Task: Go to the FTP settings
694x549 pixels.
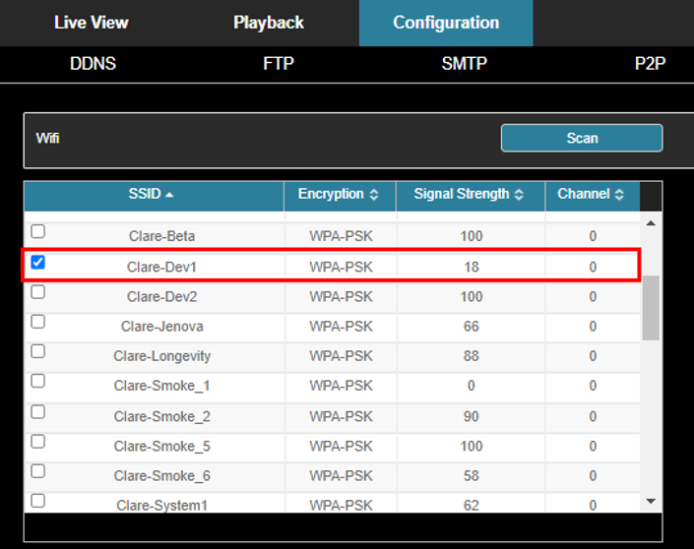Action: tap(279, 64)
